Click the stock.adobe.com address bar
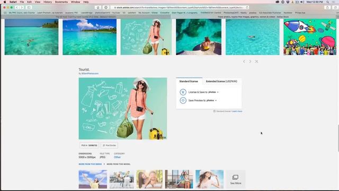 [x=180, y=7]
